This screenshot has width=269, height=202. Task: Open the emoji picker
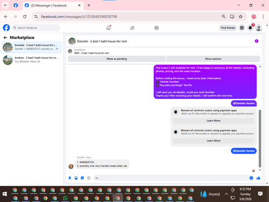coord(251,178)
